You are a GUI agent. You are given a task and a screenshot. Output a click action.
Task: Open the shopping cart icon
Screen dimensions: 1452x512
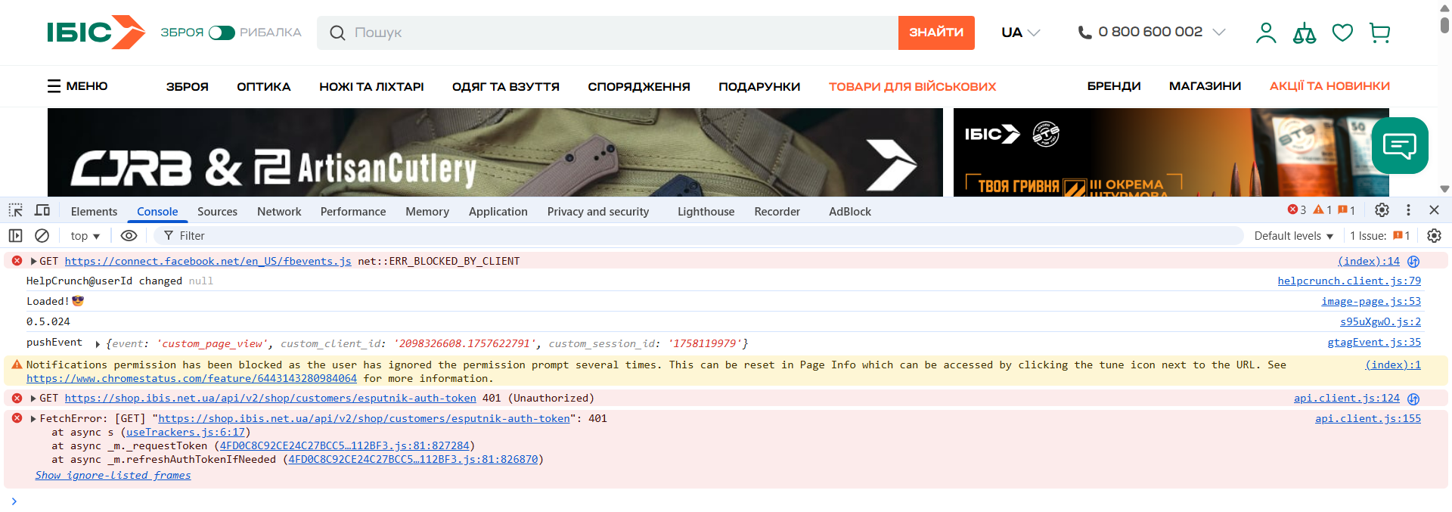point(1380,33)
